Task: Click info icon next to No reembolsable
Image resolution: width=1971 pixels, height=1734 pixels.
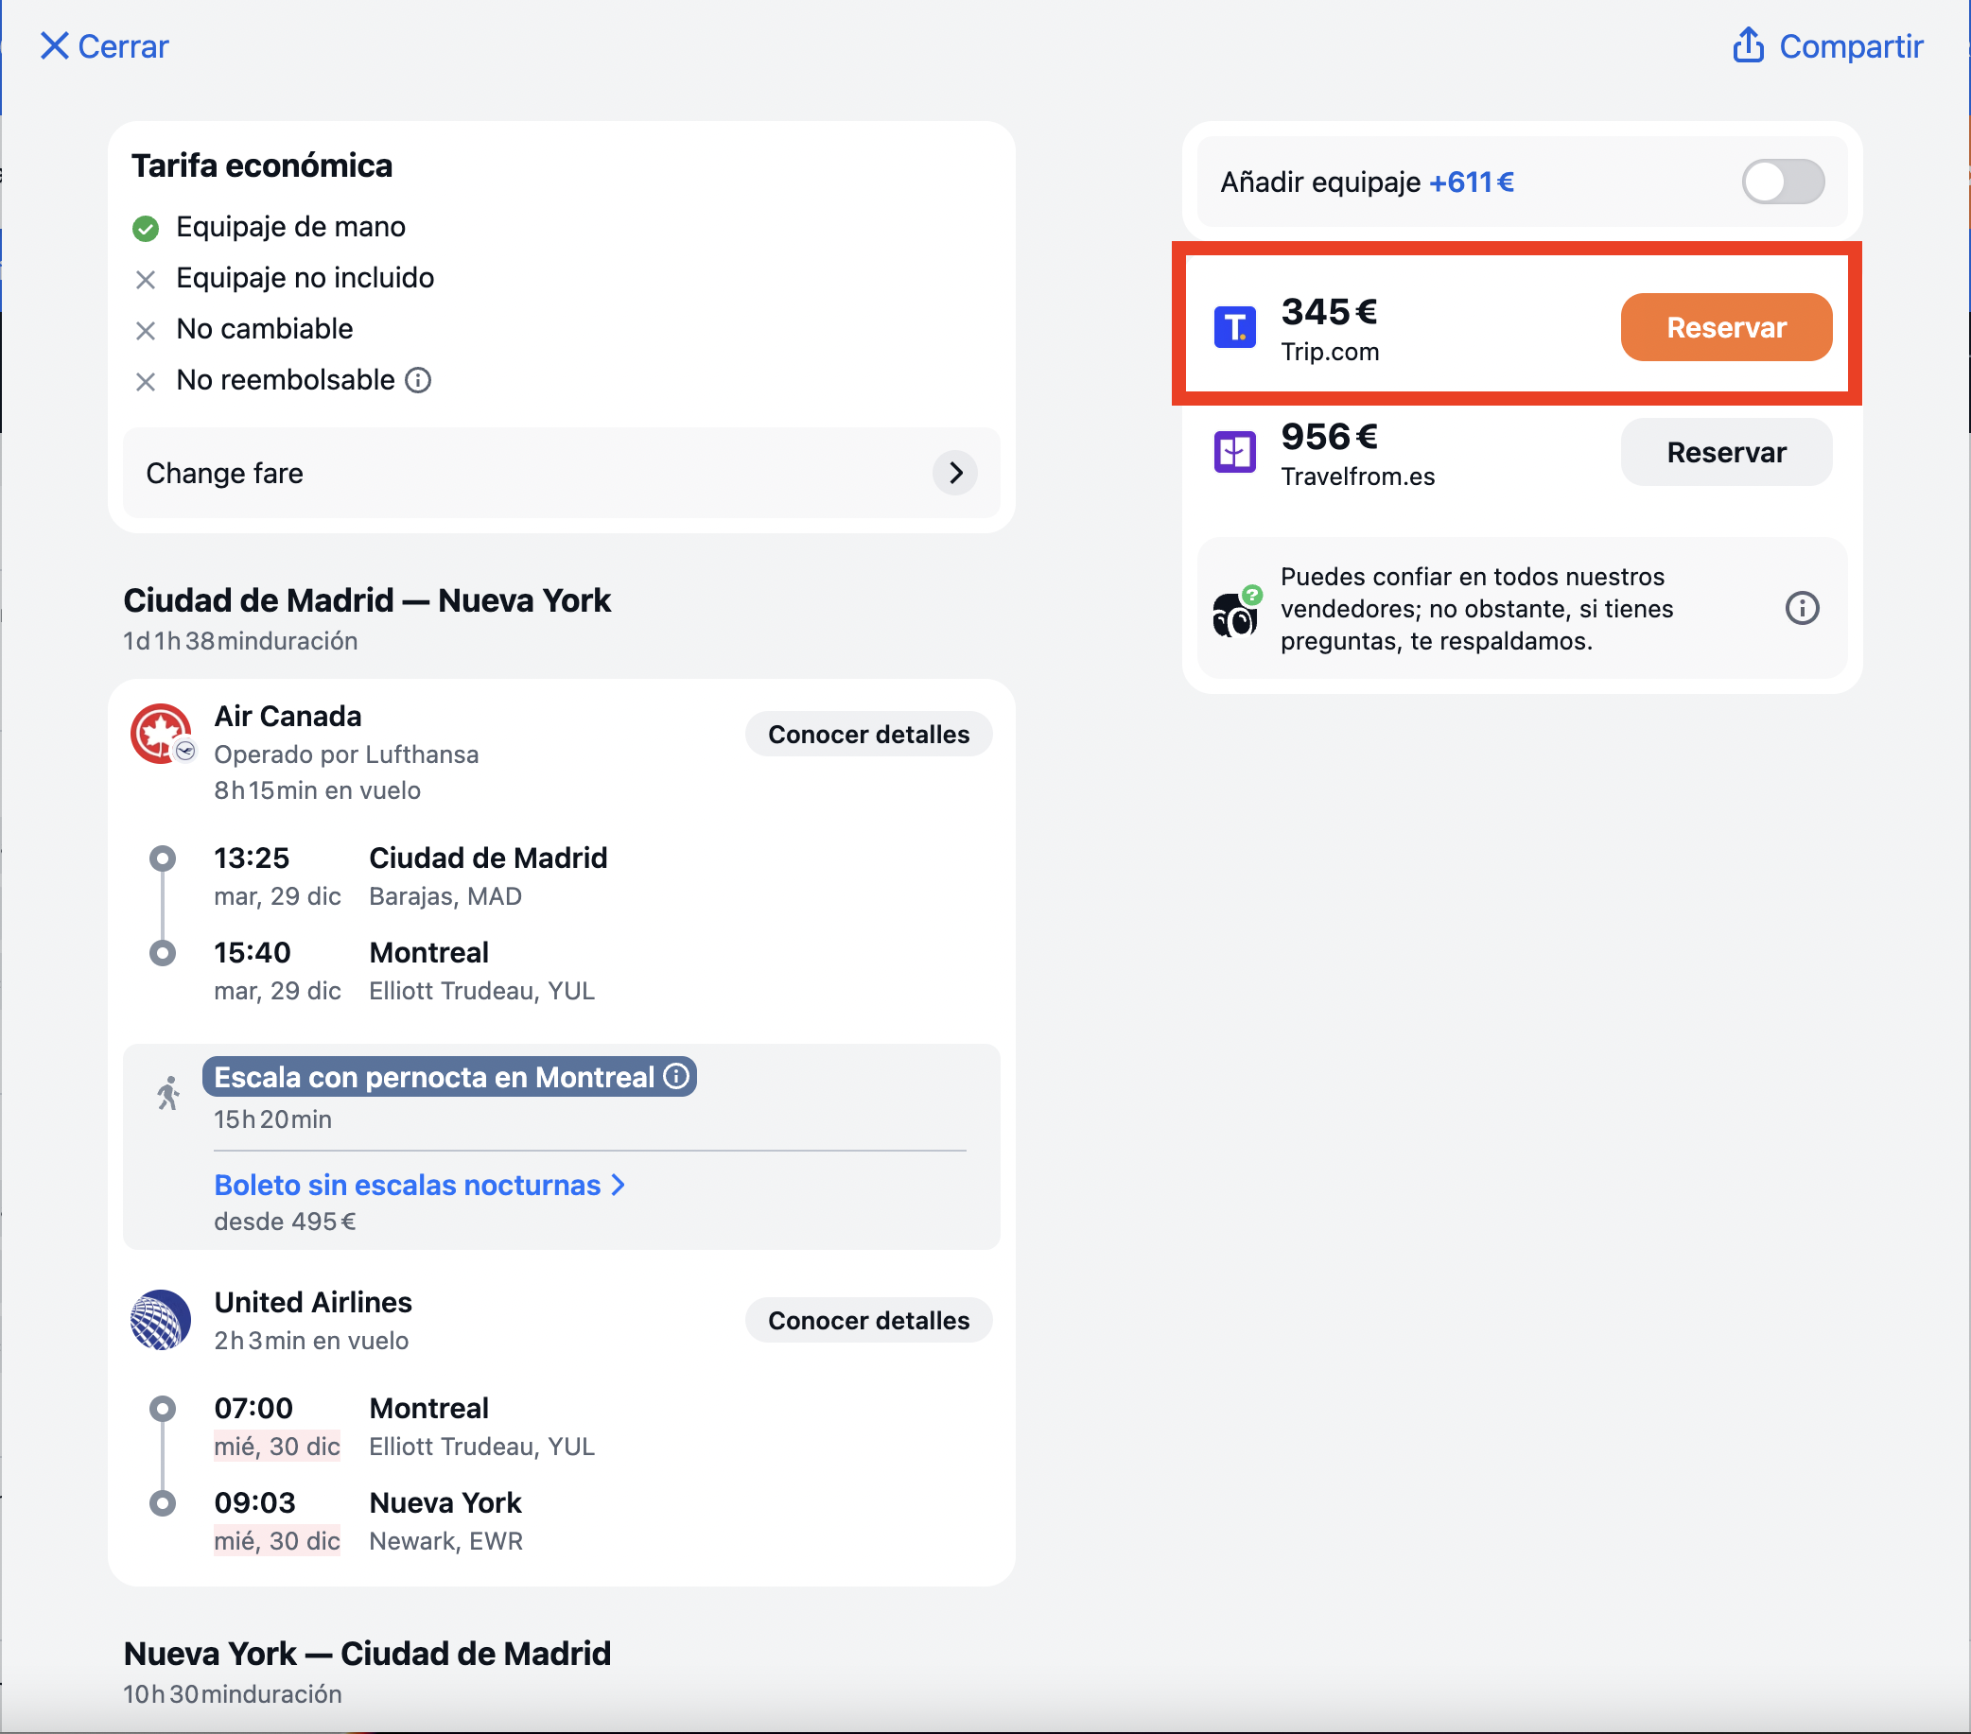Action: coord(417,381)
